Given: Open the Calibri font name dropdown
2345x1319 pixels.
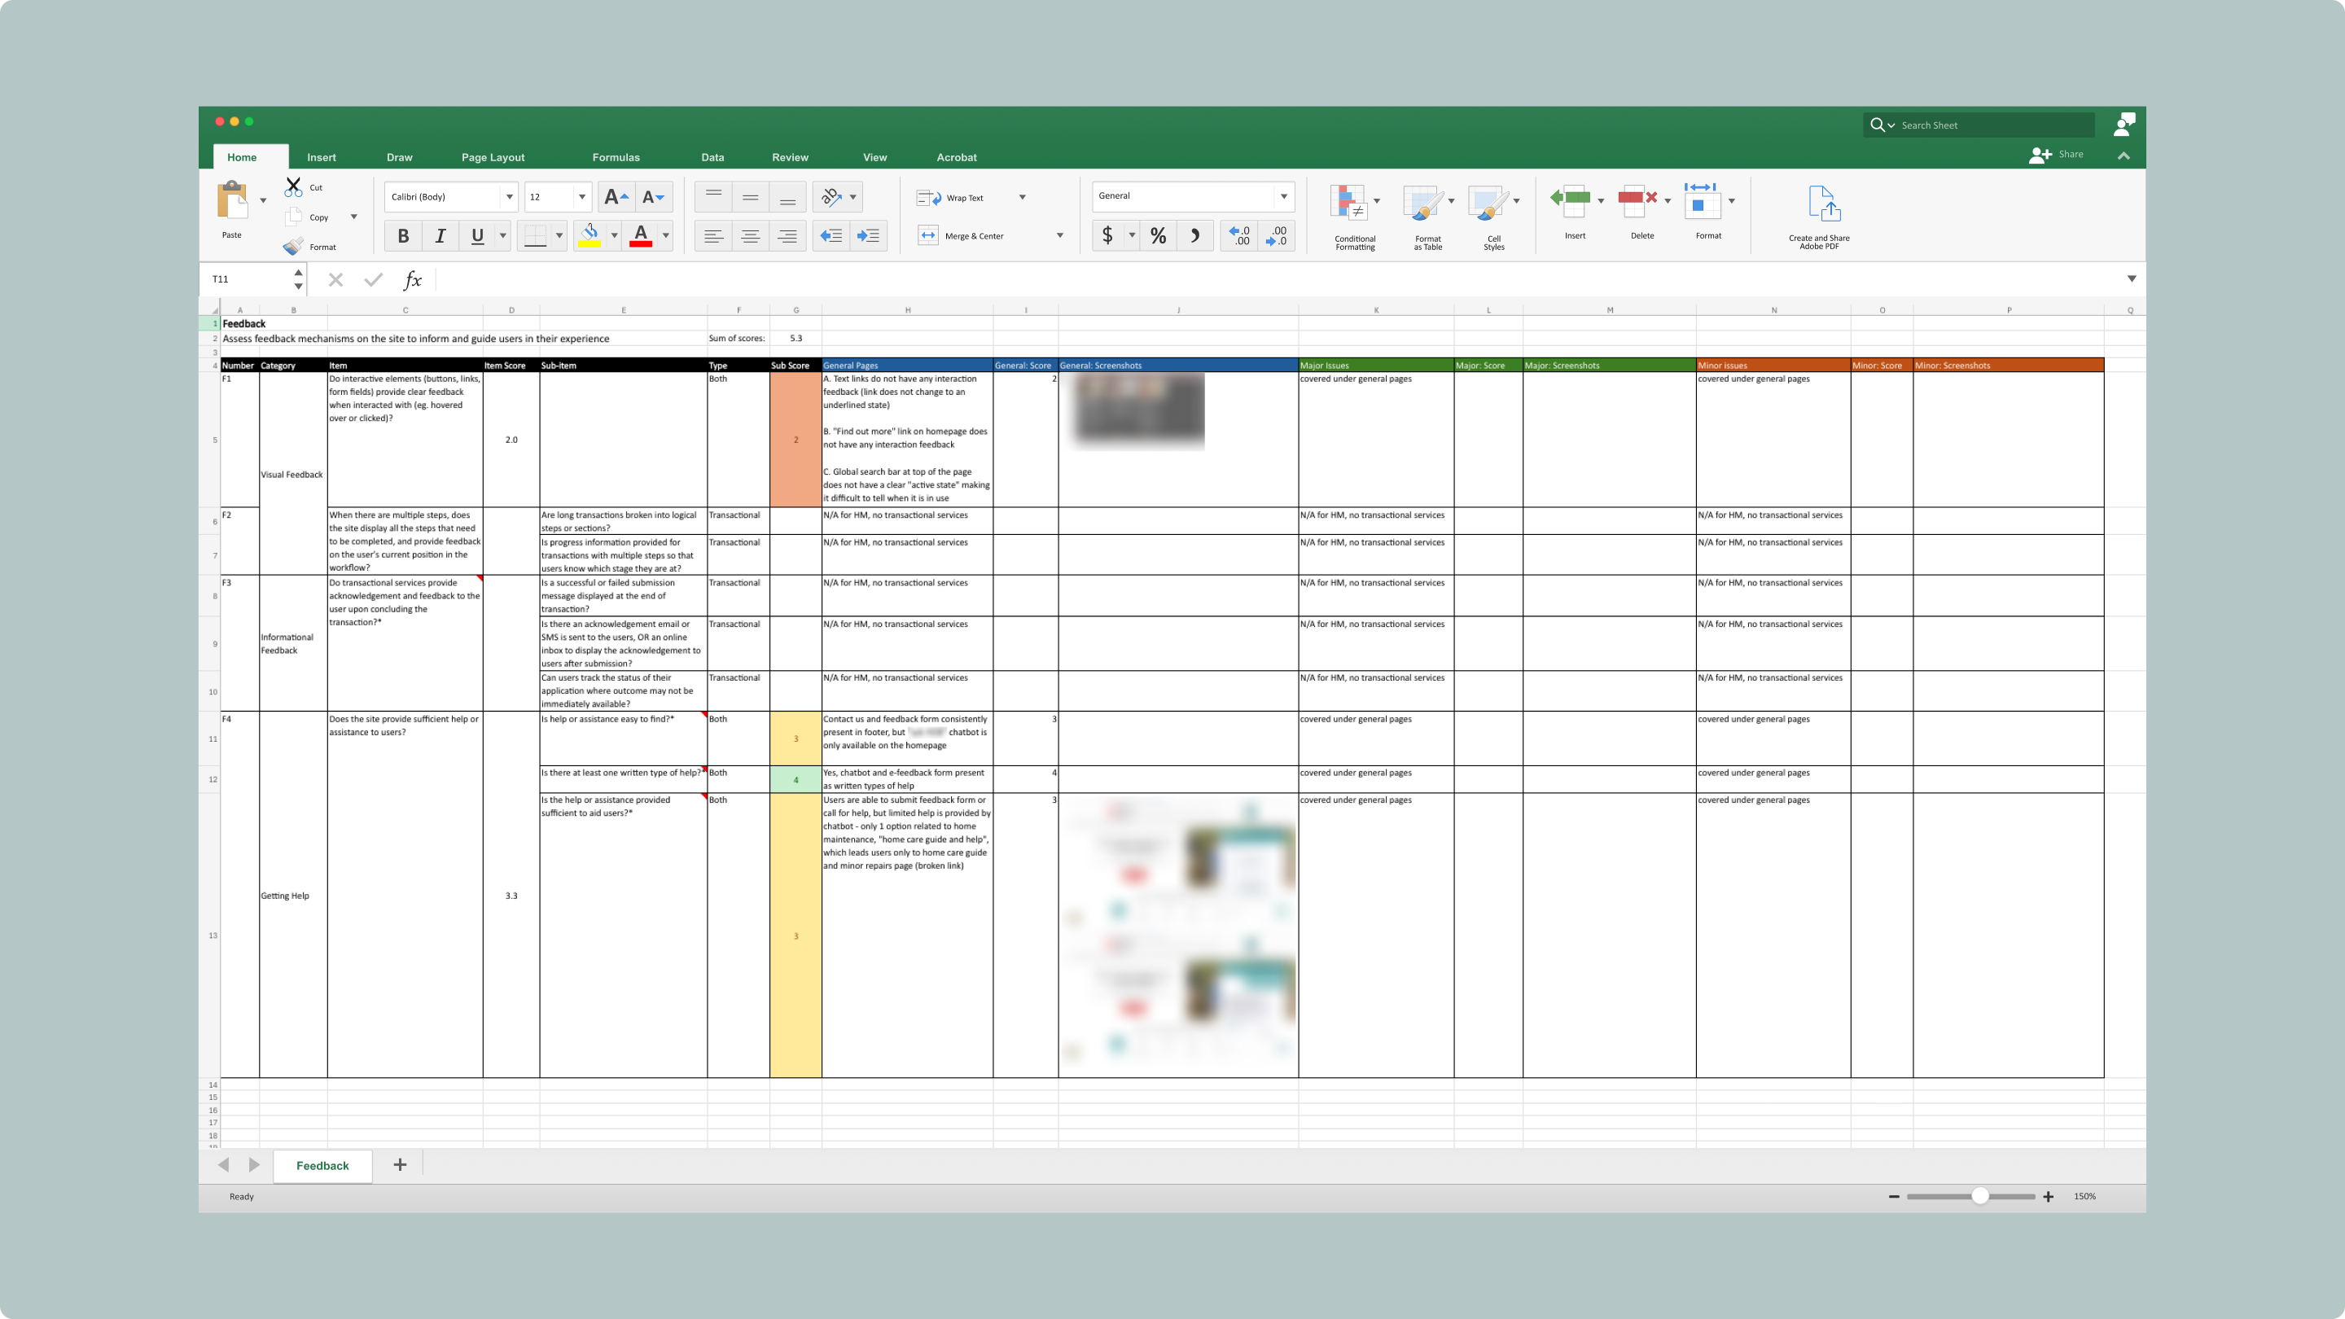Looking at the screenshot, I should [x=509, y=196].
